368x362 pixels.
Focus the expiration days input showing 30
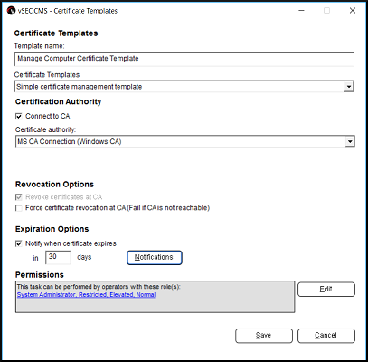pos(58,257)
